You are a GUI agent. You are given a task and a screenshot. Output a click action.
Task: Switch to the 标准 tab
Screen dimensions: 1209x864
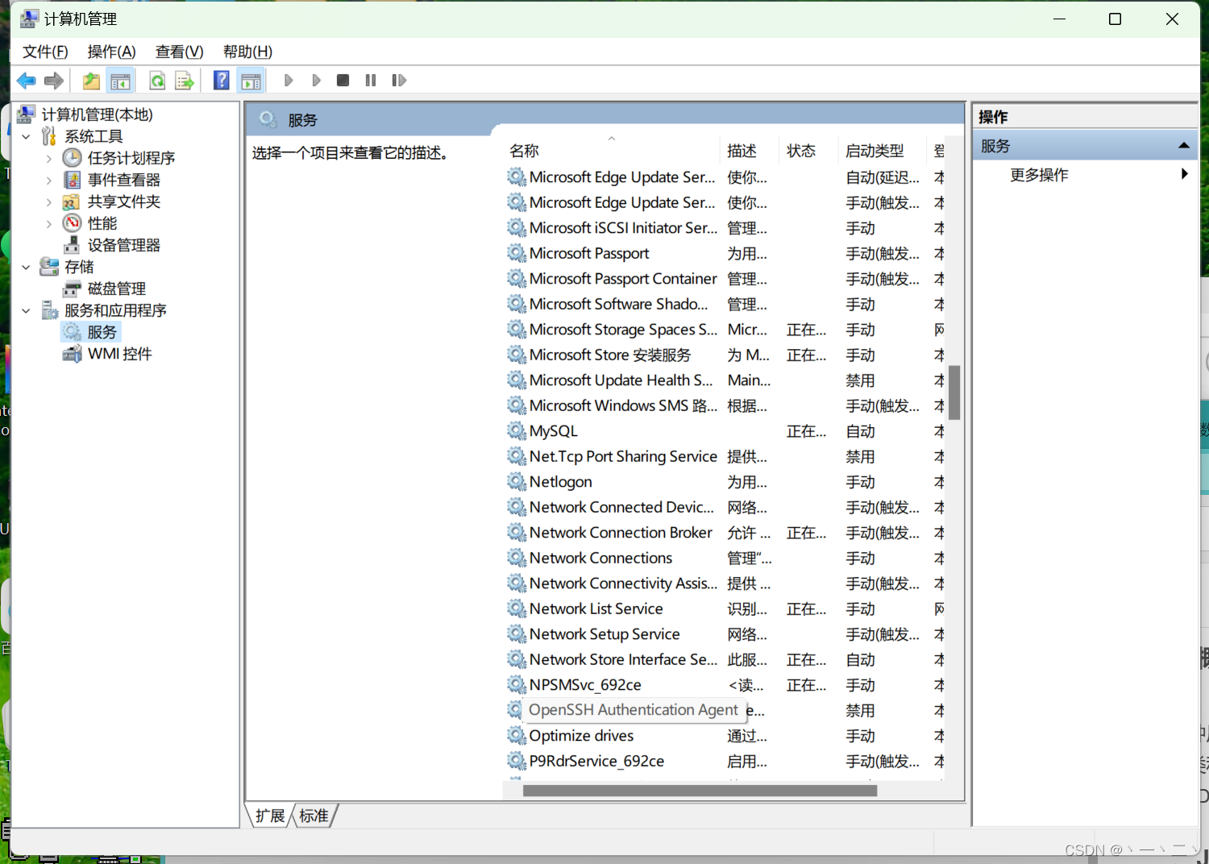[x=314, y=816]
